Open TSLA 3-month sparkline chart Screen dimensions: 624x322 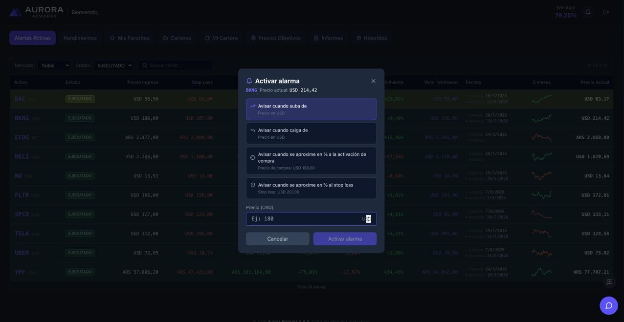click(x=541, y=234)
